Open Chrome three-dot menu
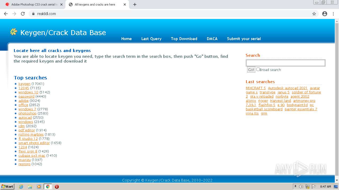The image size is (339, 190). 333,14
